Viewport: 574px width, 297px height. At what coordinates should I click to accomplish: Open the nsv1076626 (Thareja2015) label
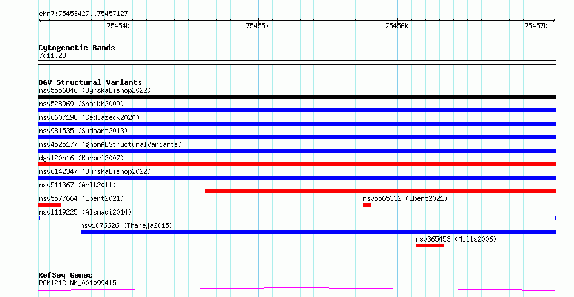(x=126, y=225)
